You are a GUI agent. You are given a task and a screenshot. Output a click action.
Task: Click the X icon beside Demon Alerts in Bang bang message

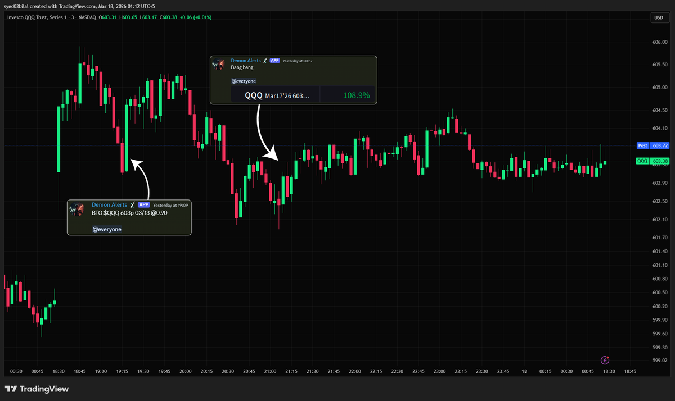[x=265, y=60]
